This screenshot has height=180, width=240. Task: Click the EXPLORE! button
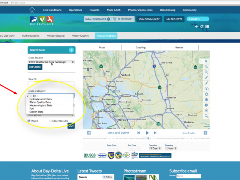pyautogui.click(x=35, y=67)
